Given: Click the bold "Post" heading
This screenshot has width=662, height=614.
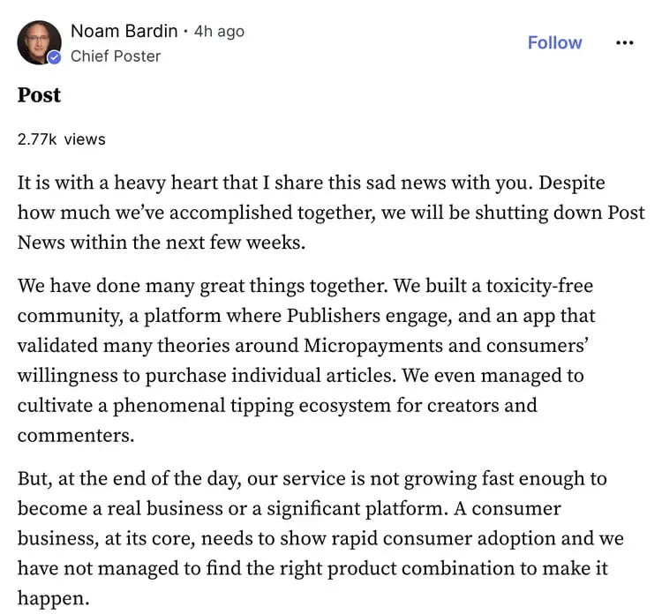Looking at the screenshot, I should click(39, 95).
